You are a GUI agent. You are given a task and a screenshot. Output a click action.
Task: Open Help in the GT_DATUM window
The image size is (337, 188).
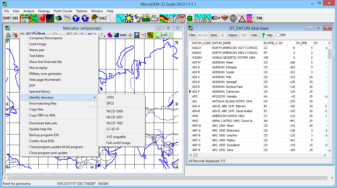click(267, 35)
